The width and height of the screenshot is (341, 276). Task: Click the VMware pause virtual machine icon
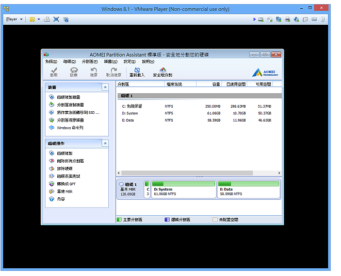click(32, 20)
